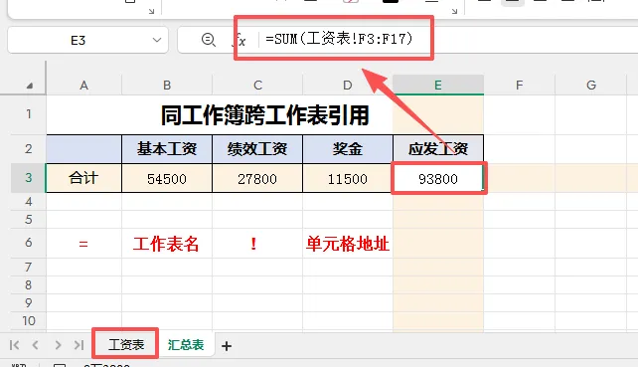
Task: Select row 10 header
Action: click(29, 320)
